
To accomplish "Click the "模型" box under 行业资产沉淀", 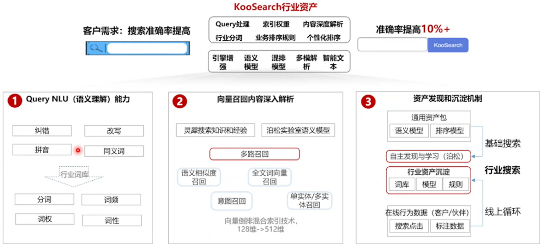I will (429, 184).
